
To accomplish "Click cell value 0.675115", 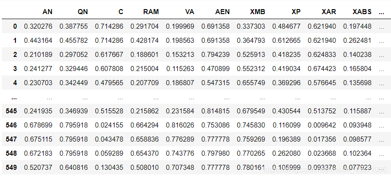I will pos(38,139).
